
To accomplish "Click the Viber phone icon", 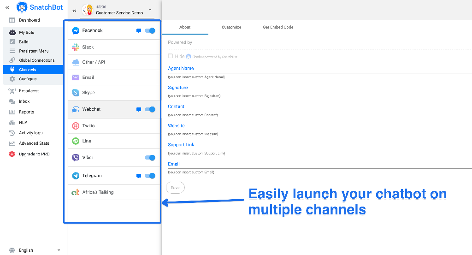I will pos(76,158).
